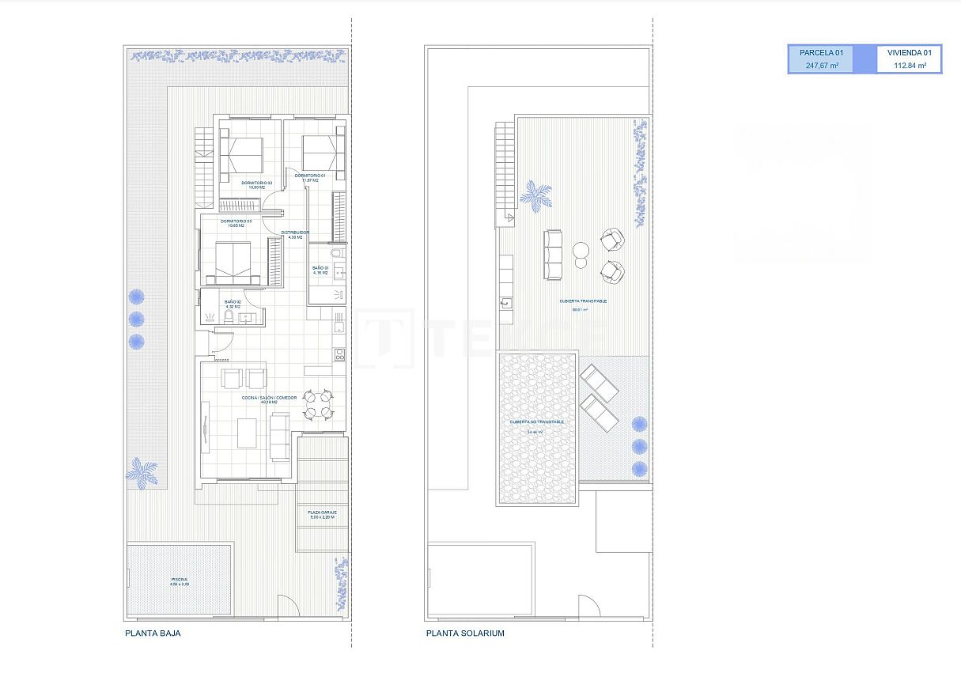The height and width of the screenshot is (677, 961).
Task: Click the Cocina / Salón / Comedor label
Action: point(269,399)
